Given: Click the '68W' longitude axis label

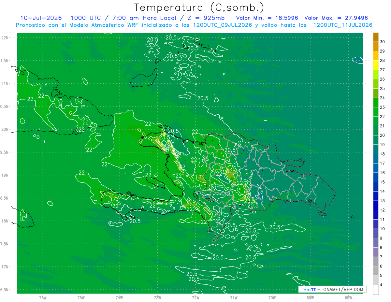Looking at the screenshot, I should tap(348, 297).
